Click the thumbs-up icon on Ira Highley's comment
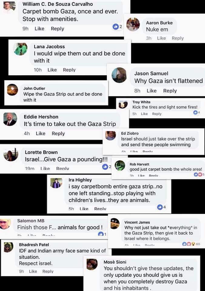205x291 pixels. click(x=160, y=207)
